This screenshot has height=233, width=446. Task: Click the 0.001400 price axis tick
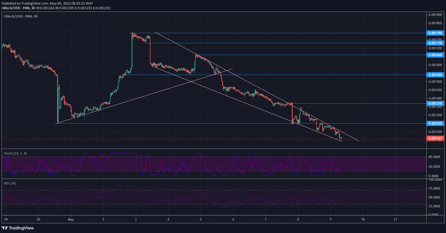435,98
